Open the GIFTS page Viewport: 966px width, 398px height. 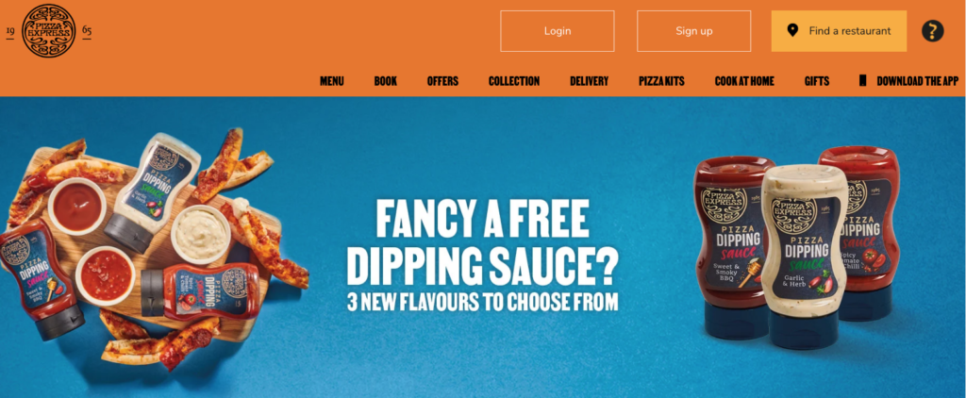tap(816, 81)
